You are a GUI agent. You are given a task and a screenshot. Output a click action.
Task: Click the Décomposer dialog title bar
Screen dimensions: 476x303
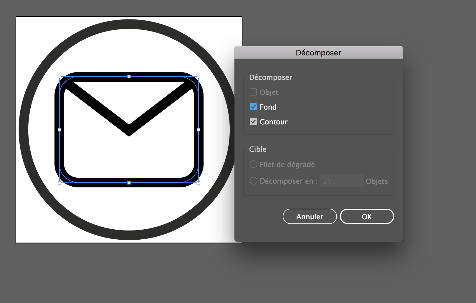[318, 52]
